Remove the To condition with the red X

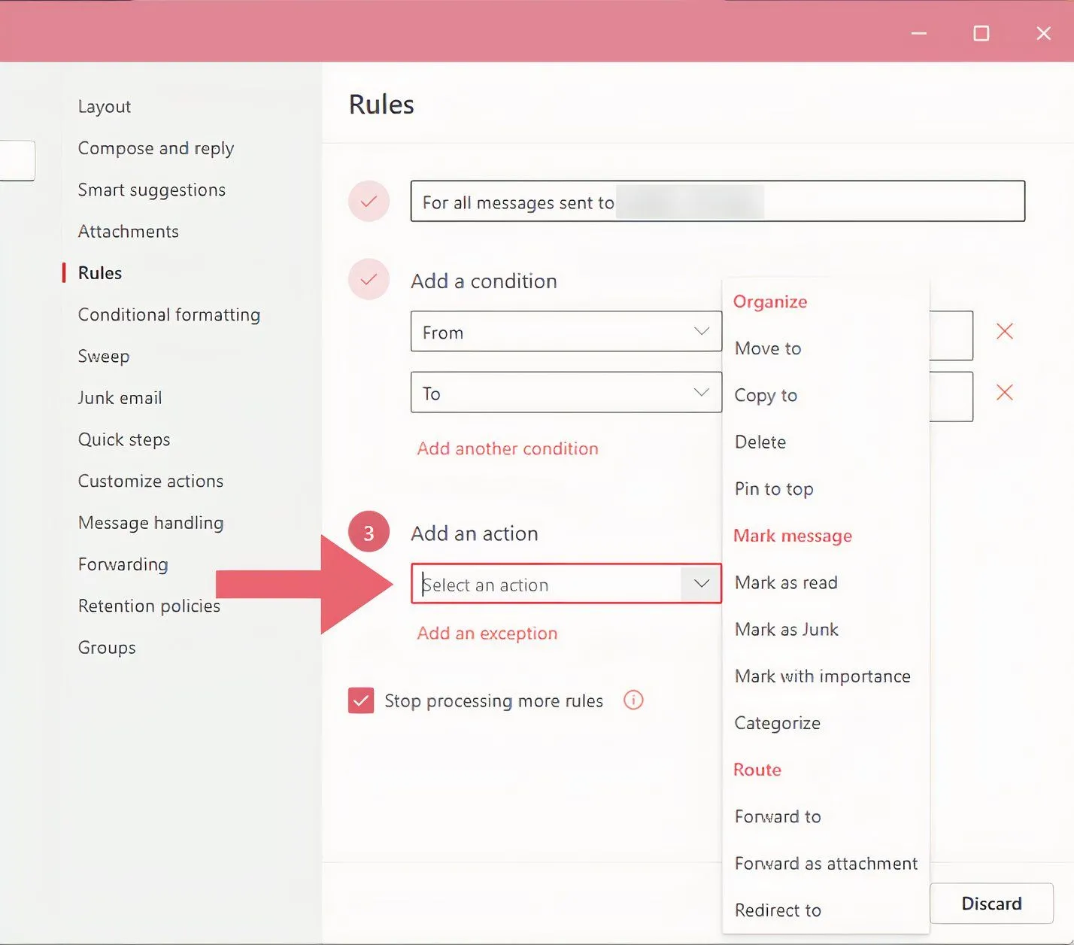click(x=1005, y=392)
